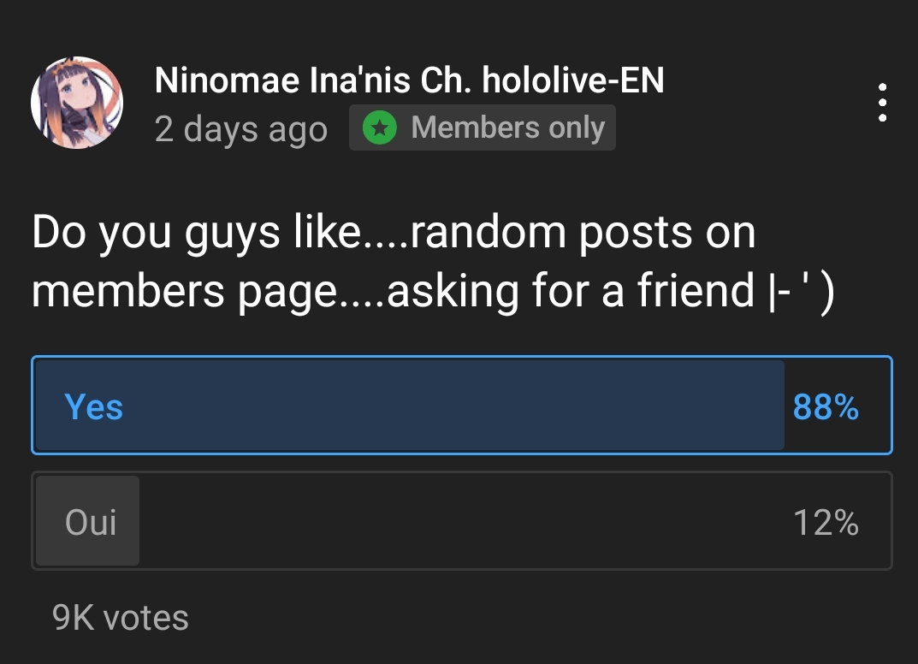
Task: Click the gray Oui progress bar
Action: tap(88, 520)
